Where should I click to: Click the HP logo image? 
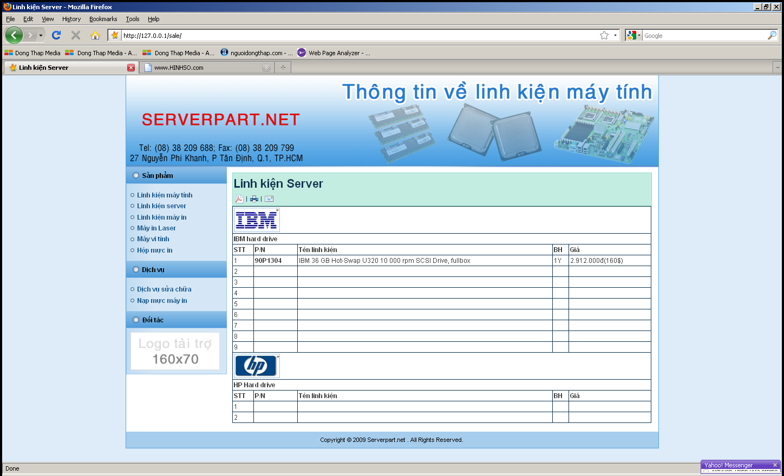(x=257, y=366)
